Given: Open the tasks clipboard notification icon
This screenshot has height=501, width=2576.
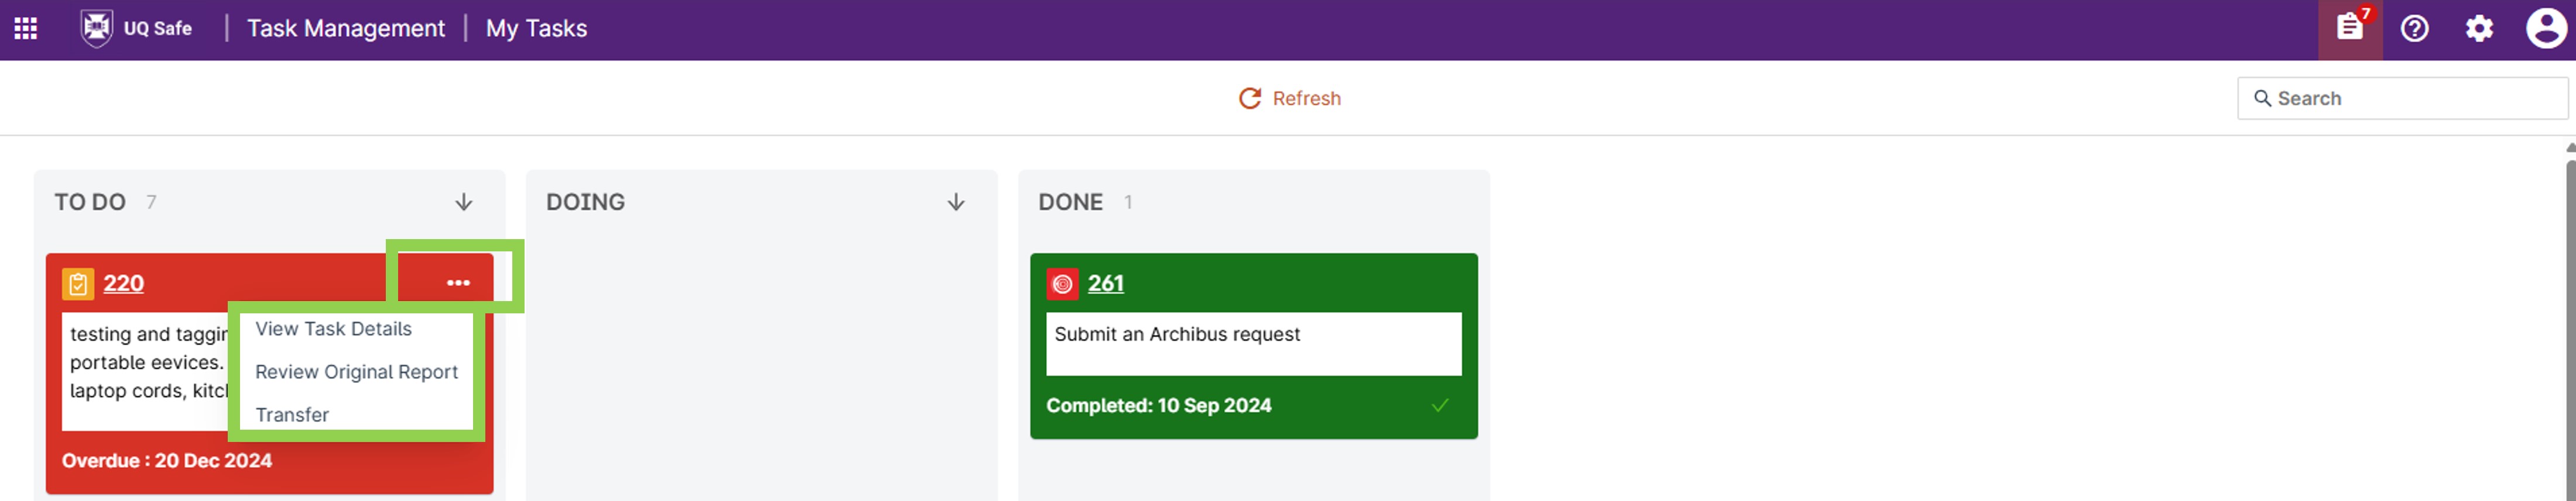Looking at the screenshot, I should point(2349,28).
